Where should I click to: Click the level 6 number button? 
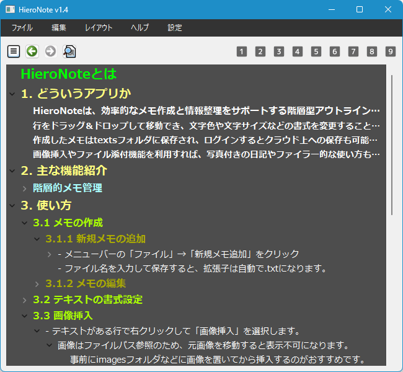click(335, 51)
